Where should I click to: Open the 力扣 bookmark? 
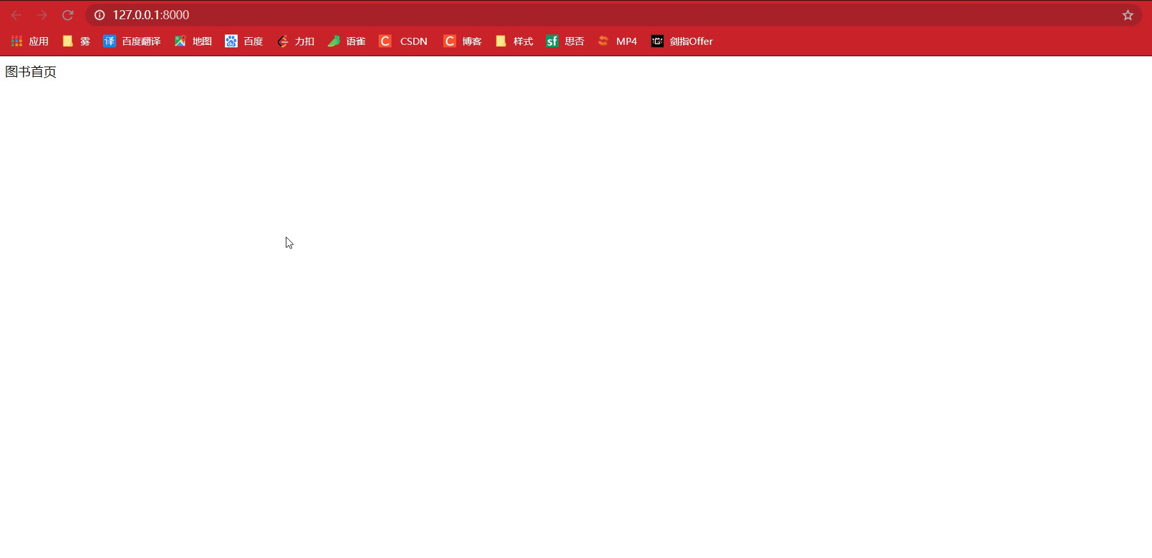(x=295, y=41)
